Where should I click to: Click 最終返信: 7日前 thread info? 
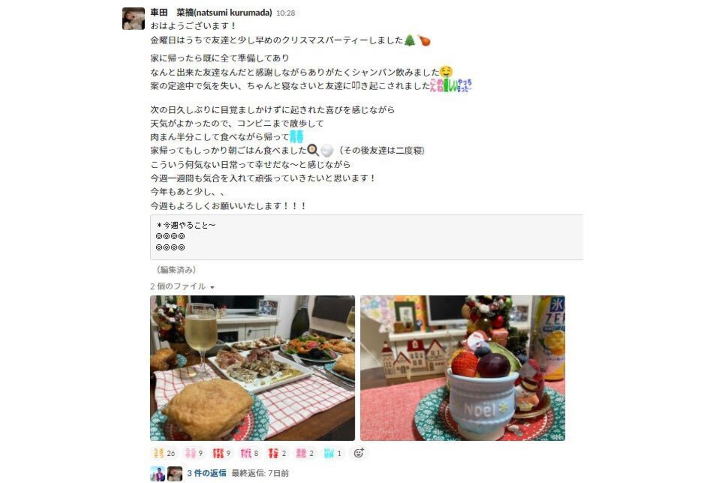[x=260, y=473]
